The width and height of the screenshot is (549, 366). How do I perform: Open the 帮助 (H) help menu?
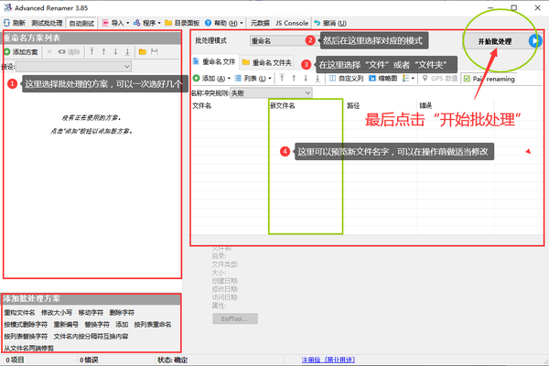pyautogui.click(x=223, y=23)
